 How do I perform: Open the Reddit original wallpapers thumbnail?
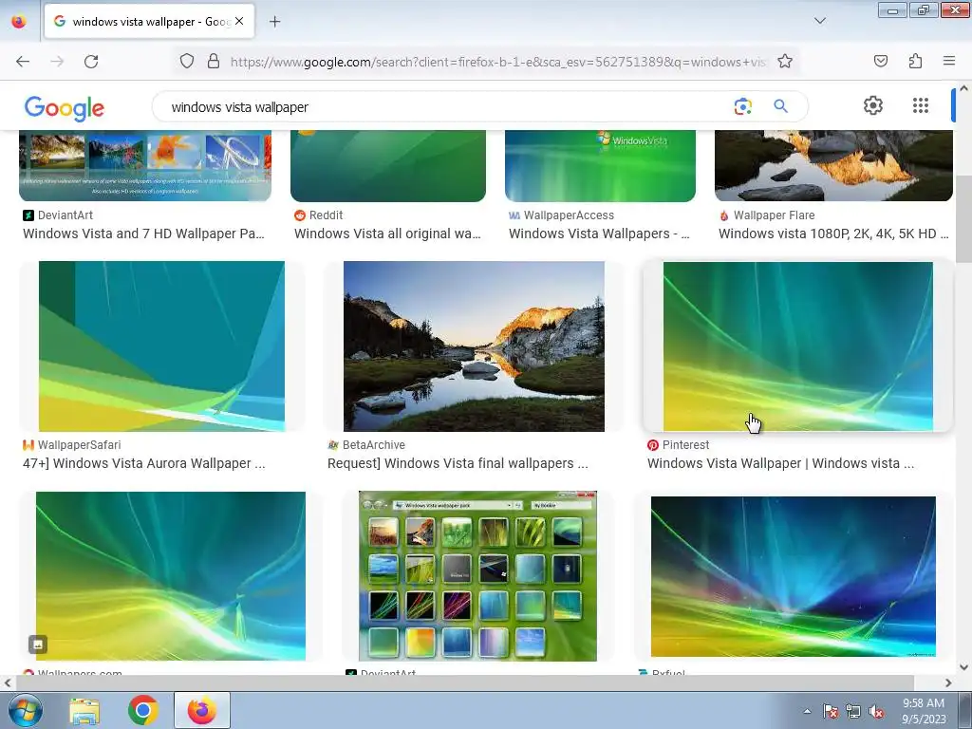[388, 166]
